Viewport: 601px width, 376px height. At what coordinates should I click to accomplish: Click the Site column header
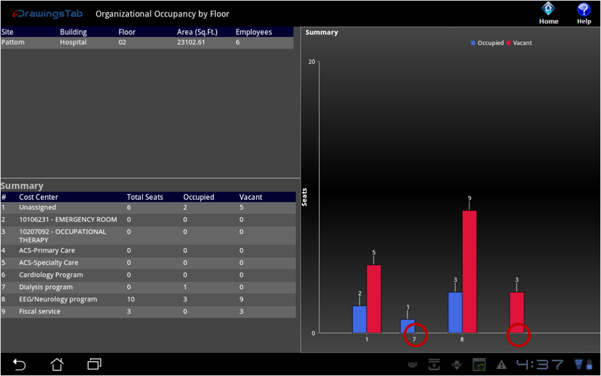8,32
